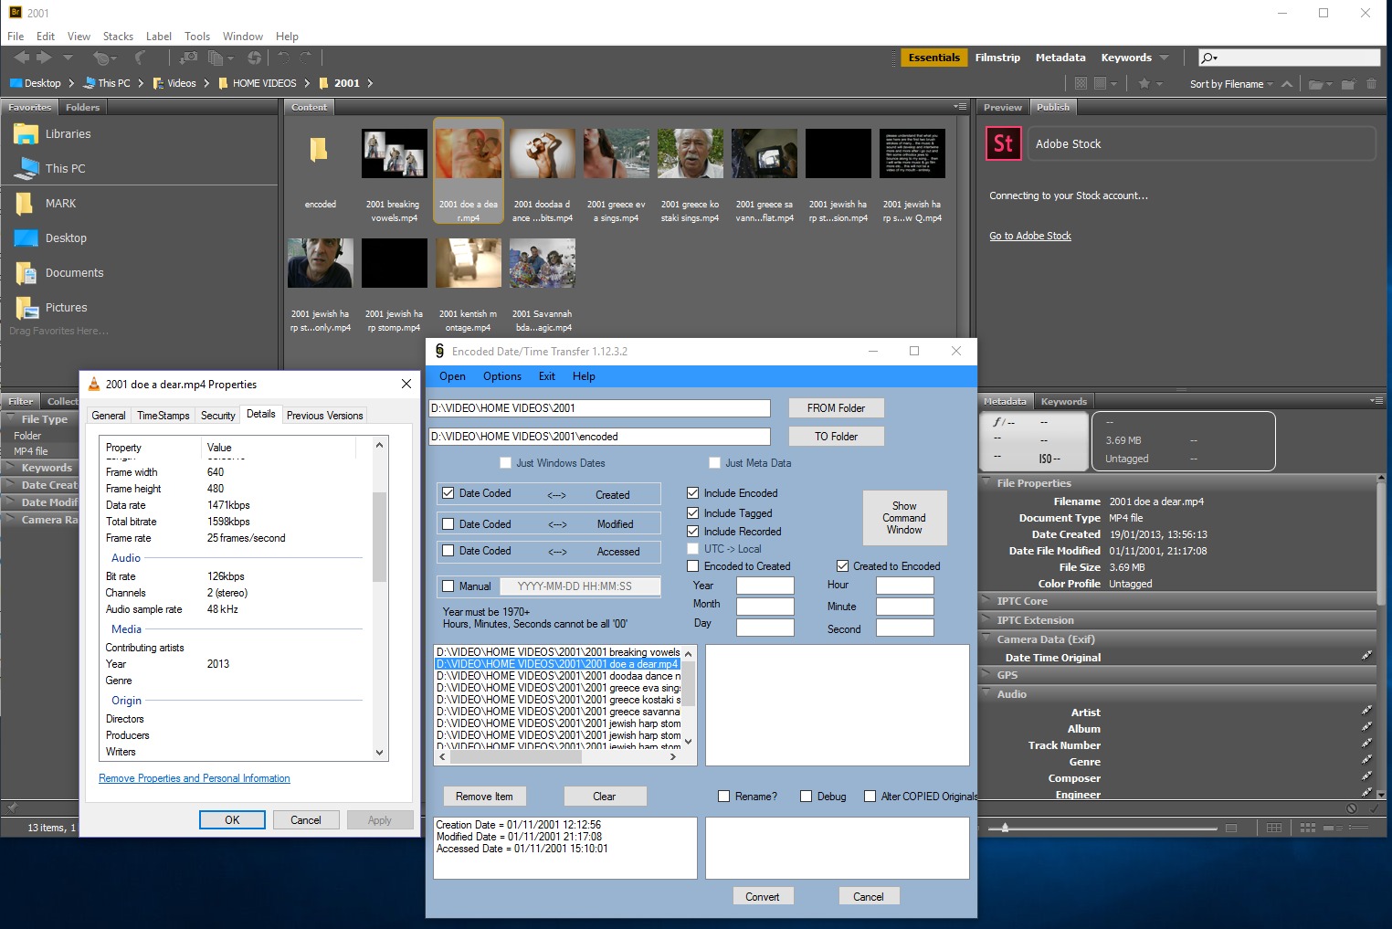Open the Options menu in Date/Time Transfer

coord(501,376)
